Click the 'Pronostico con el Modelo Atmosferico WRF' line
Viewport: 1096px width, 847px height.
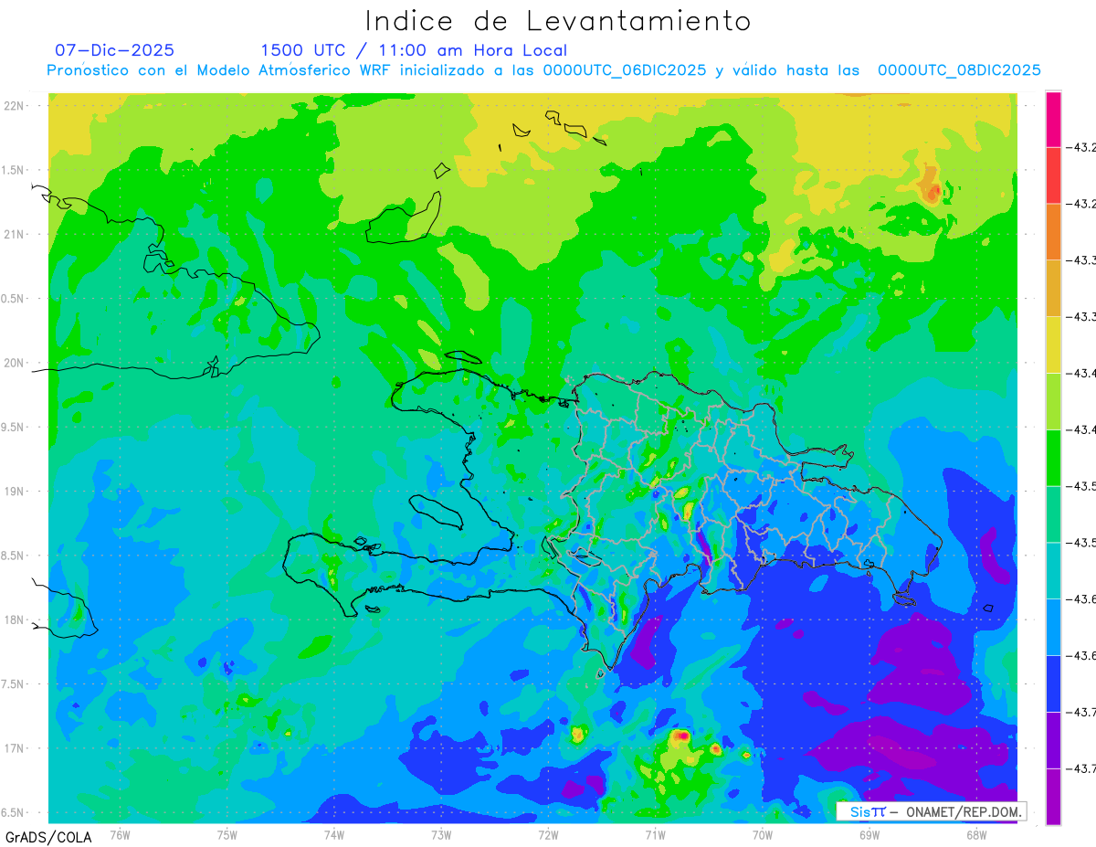click(x=543, y=70)
